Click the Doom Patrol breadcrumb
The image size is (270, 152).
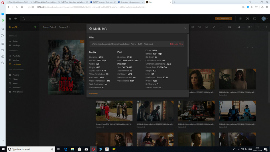tap(49, 27)
